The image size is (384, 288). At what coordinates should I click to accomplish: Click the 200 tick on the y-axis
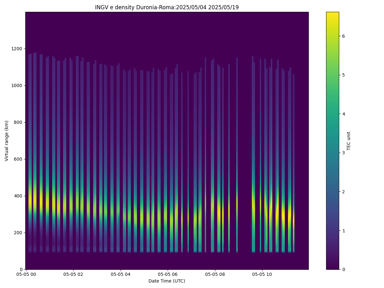(x=19, y=233)
